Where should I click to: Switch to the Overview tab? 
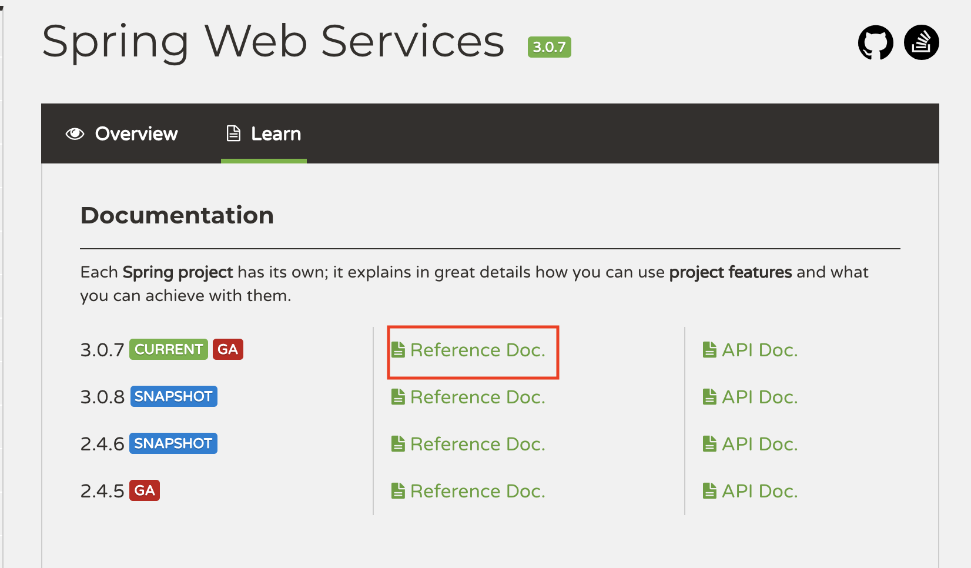pos(121,133)
